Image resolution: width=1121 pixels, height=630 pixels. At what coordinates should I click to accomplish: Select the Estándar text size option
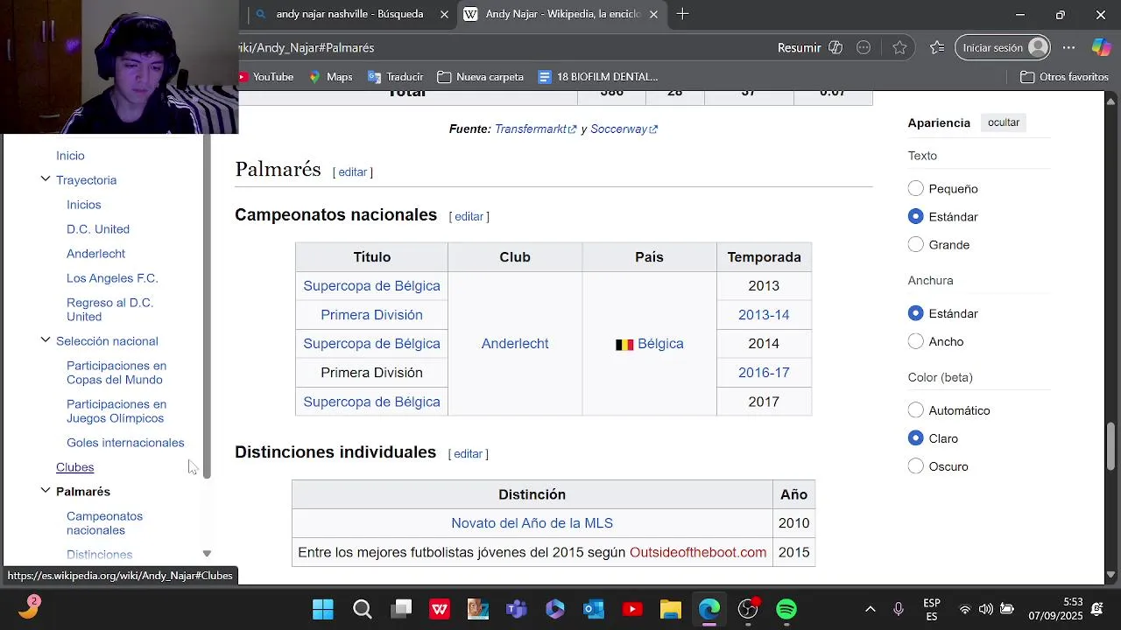[x=916, y=216]
